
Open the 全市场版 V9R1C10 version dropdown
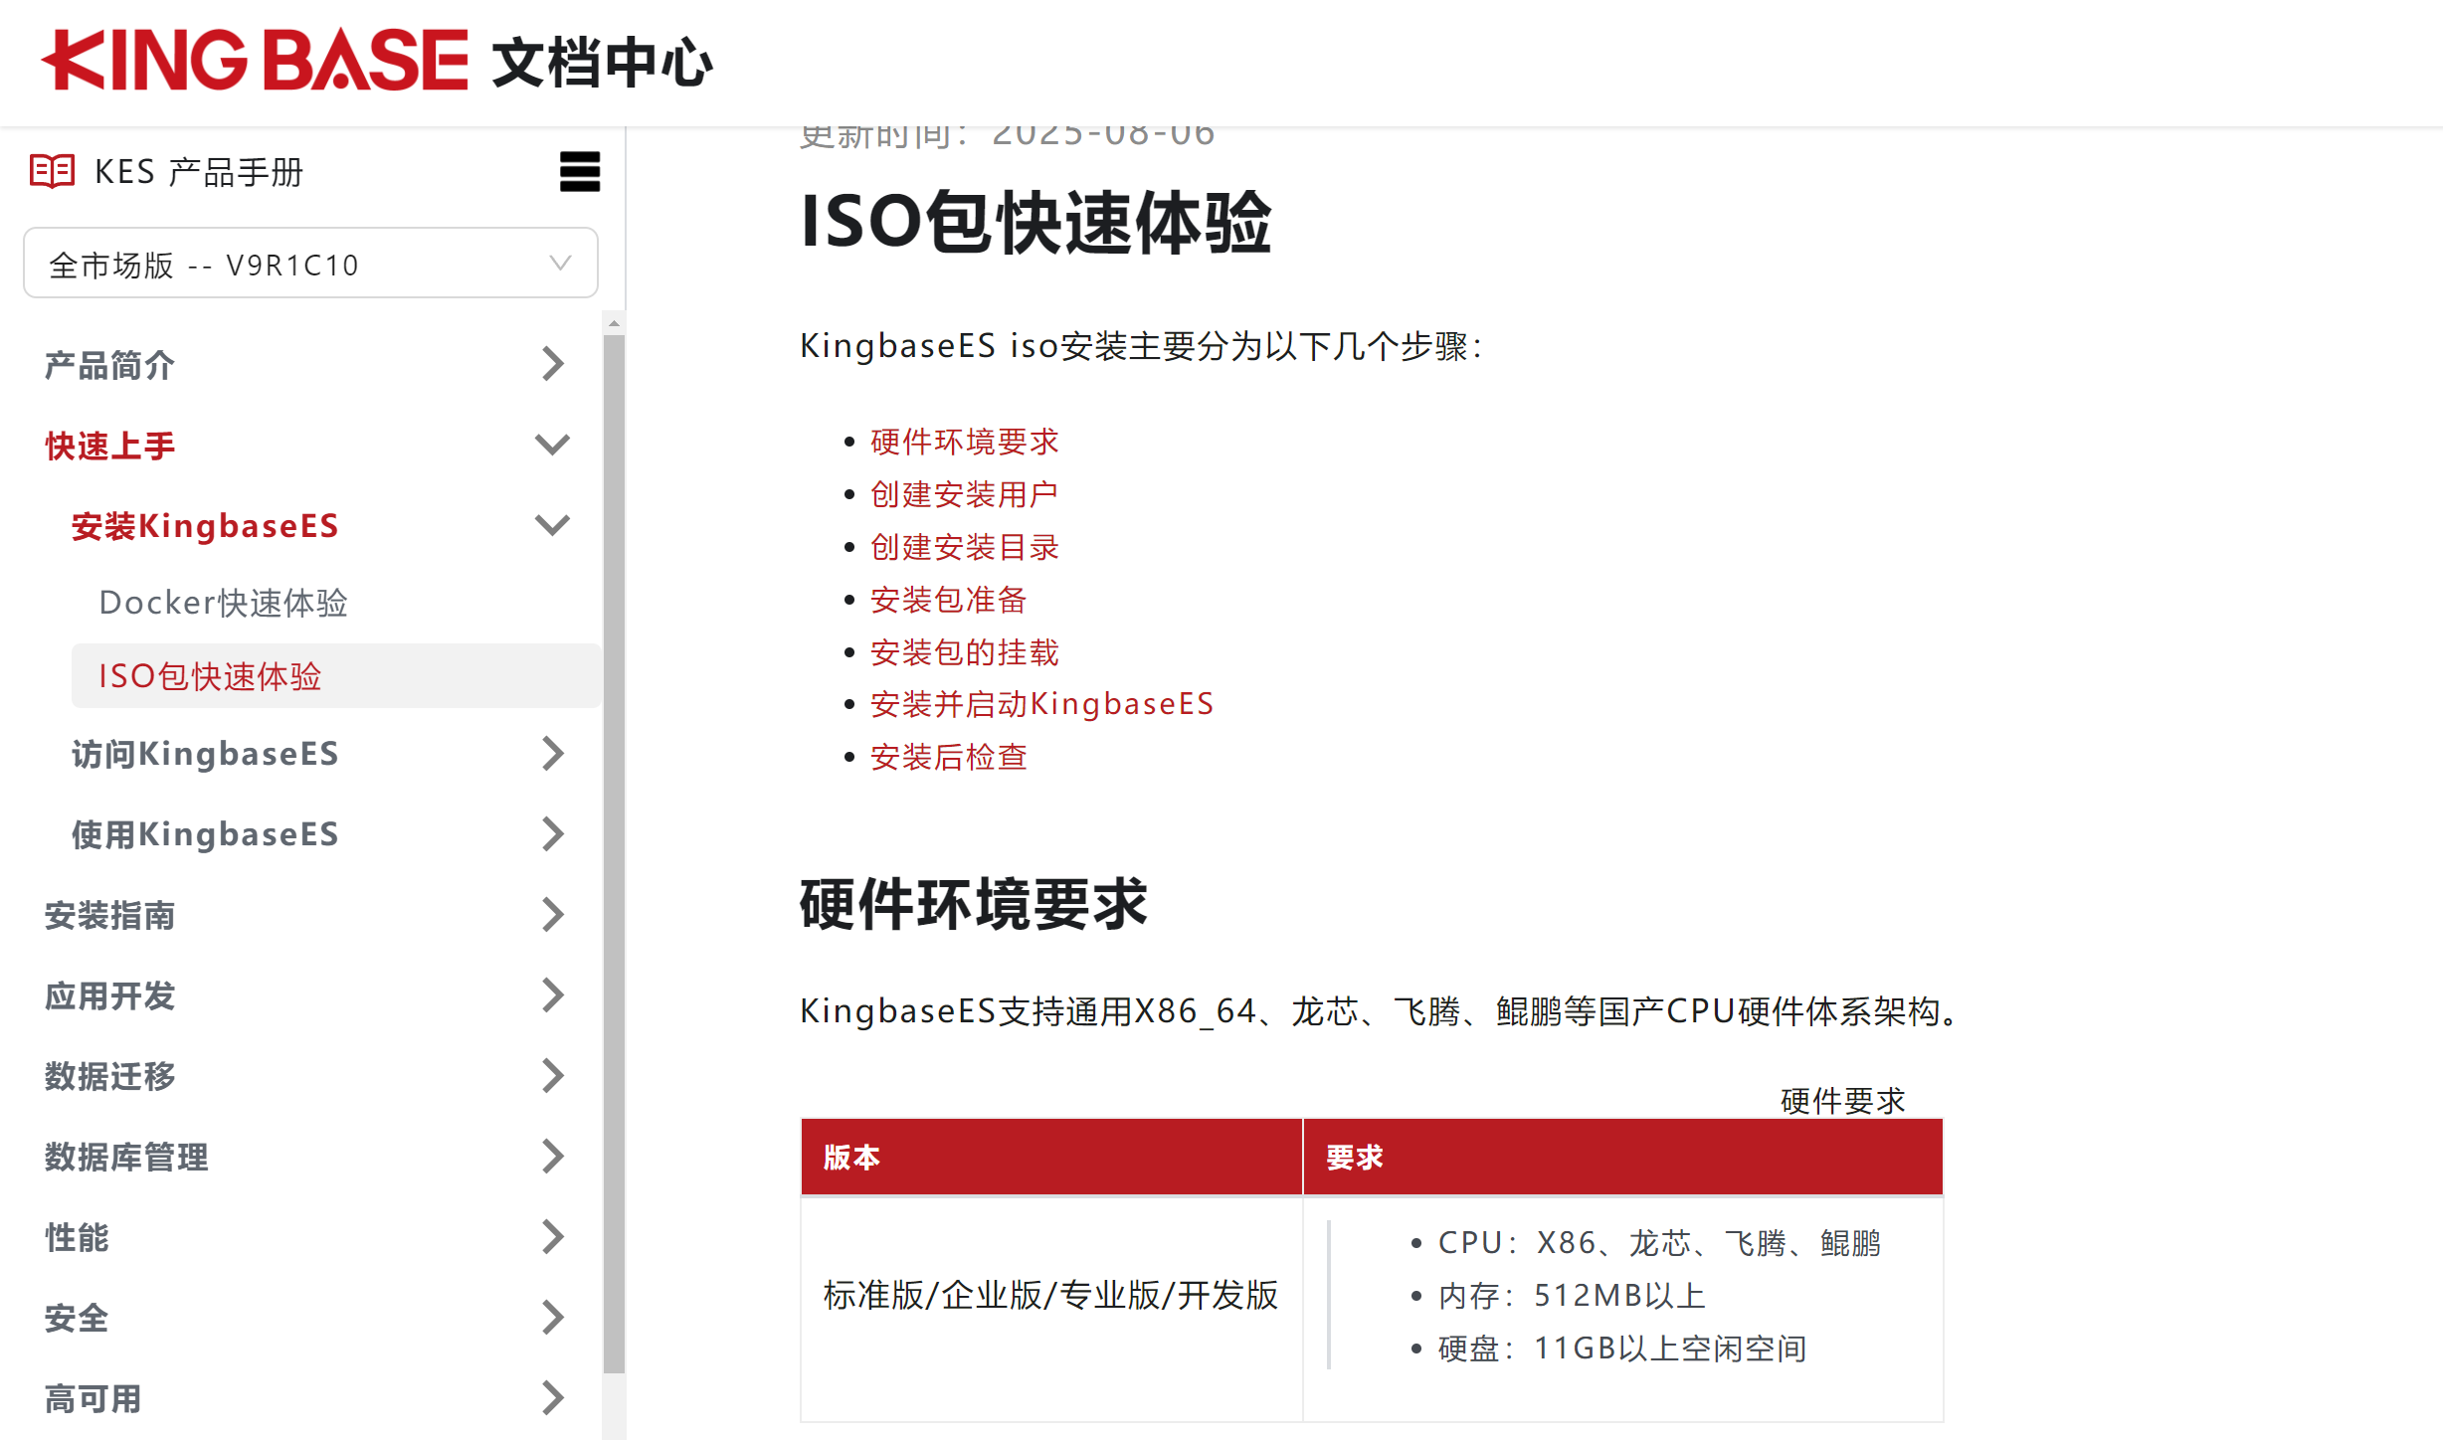coord(310,264)
